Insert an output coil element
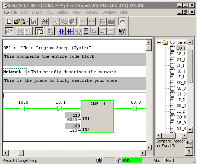 click(x=78, y=31)
